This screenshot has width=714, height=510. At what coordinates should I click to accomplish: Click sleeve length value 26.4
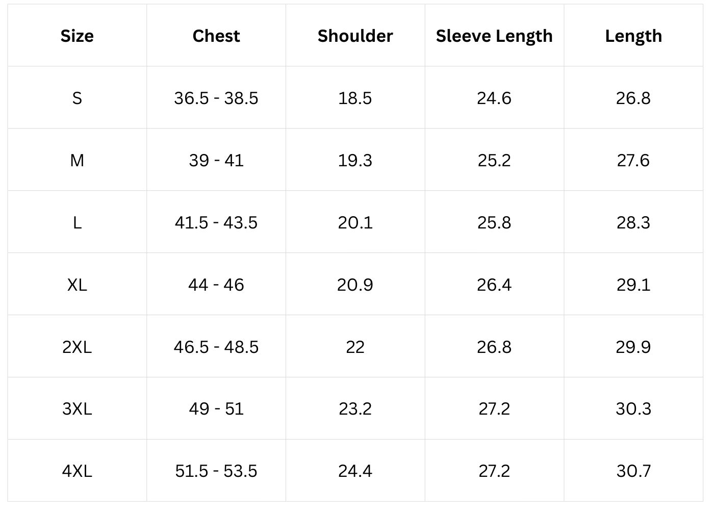tap(494, 285)
